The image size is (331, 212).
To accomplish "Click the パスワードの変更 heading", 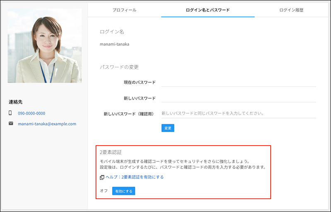I will point(119,67).
